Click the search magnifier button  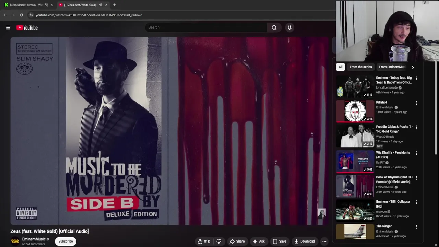tap(274, 27)
